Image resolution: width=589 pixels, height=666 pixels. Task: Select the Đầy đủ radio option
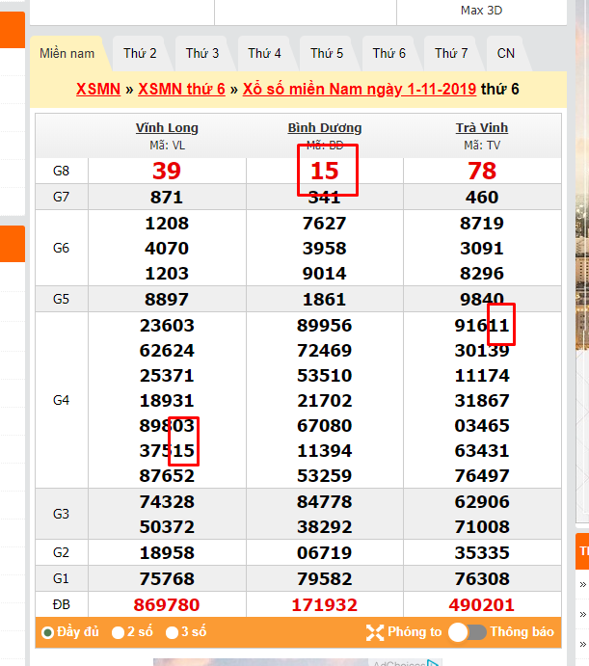[x=47, y=632]
